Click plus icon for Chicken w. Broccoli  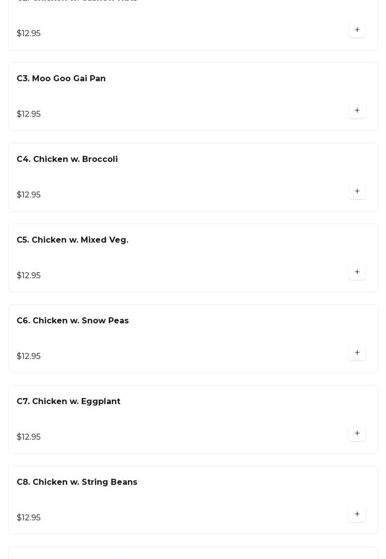coord(357,191)
